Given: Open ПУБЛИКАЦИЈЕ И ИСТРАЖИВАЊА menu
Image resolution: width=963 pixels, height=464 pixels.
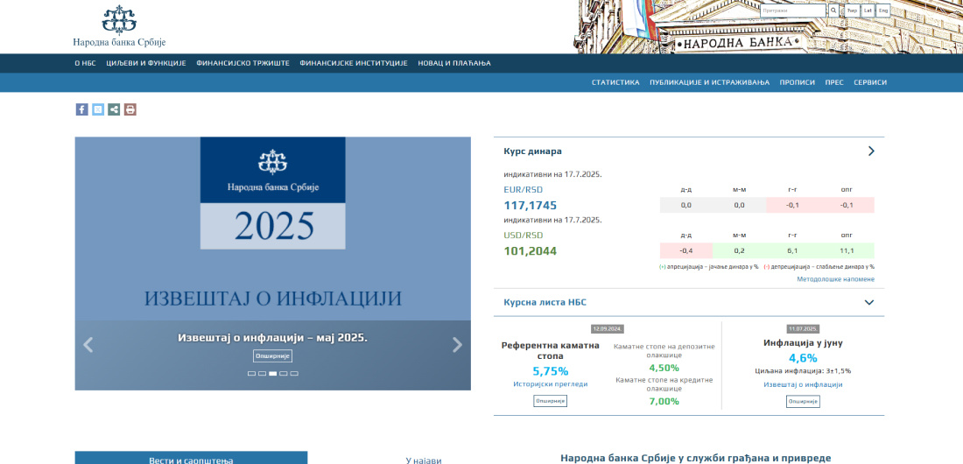Looking at the screenshot, I should coord(709,82).
